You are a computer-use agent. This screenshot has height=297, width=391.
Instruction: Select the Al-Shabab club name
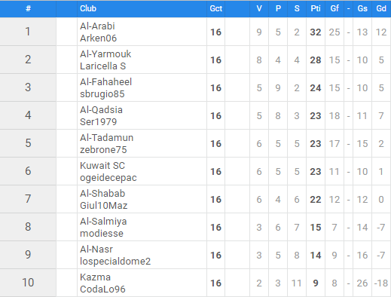102,194
